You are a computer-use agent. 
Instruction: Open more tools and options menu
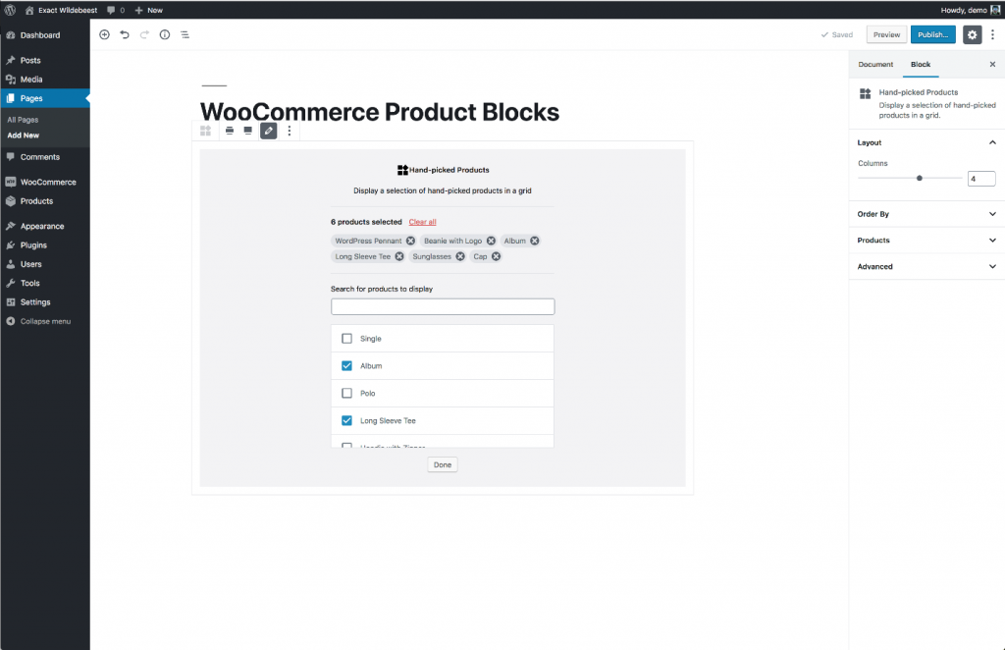[993, 34]
